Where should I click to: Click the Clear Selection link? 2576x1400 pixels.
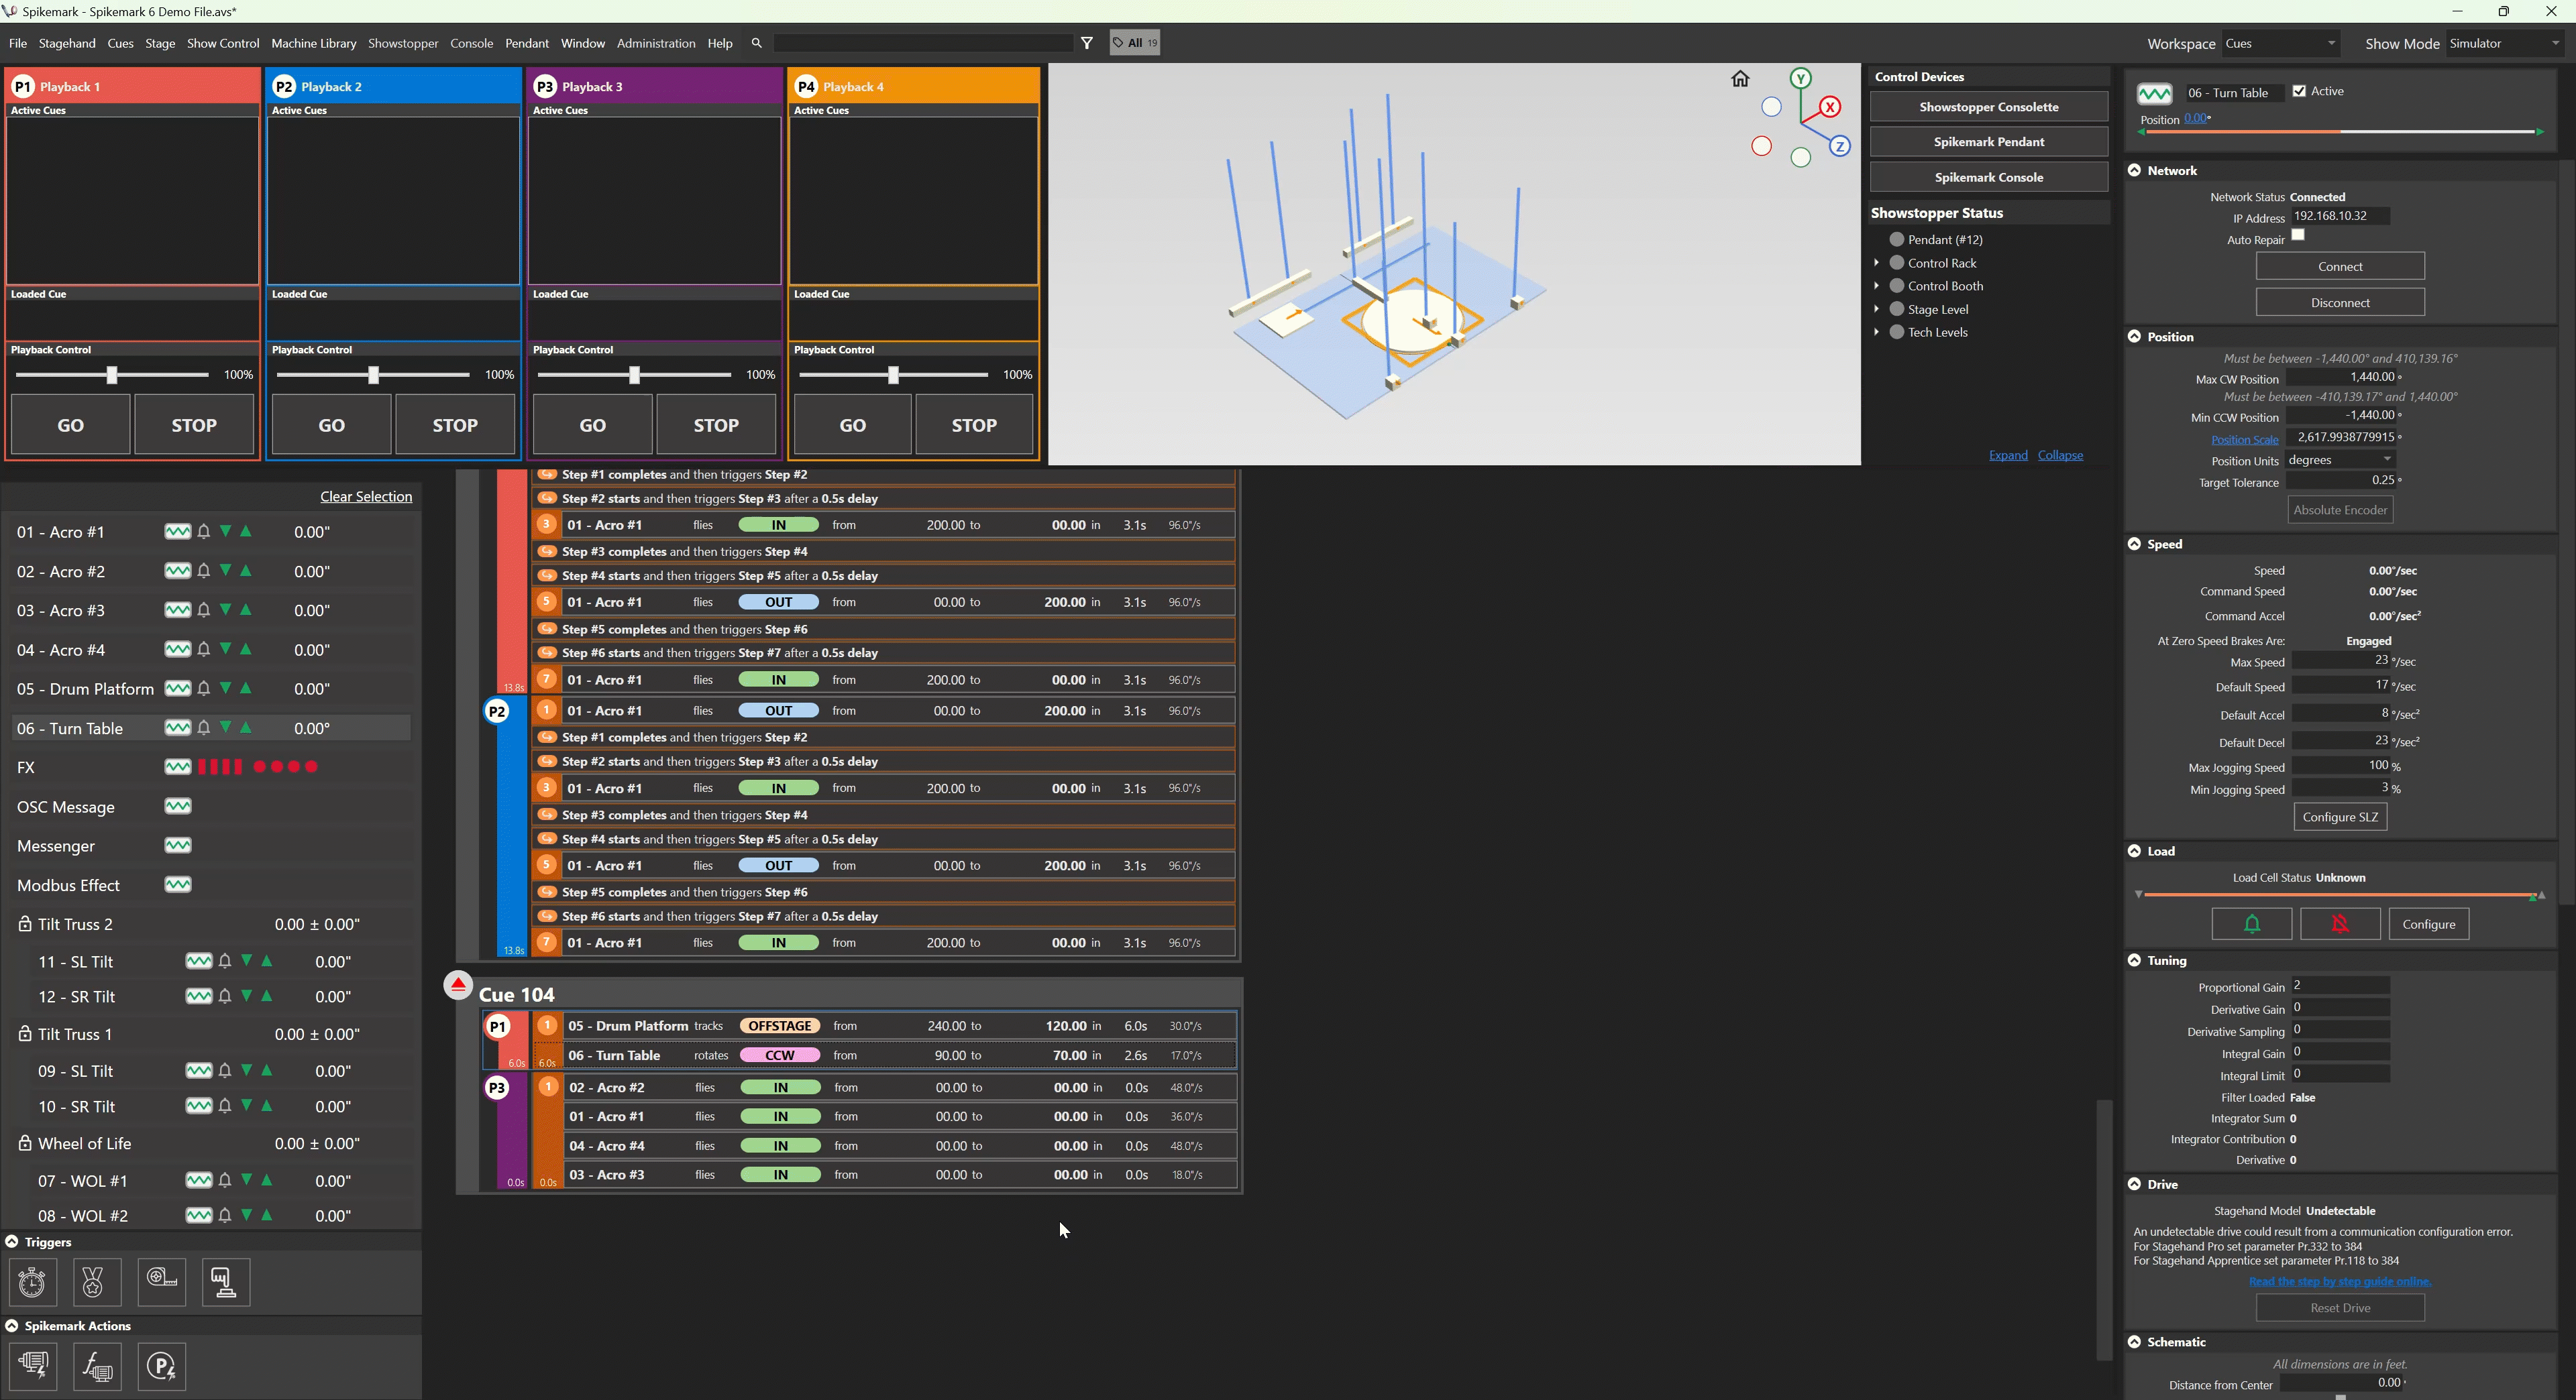366,497
